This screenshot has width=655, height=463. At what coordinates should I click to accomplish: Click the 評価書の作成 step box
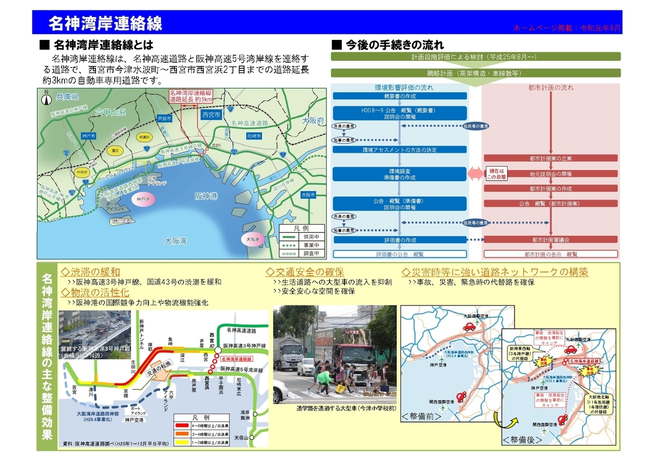tap(400, 240)
